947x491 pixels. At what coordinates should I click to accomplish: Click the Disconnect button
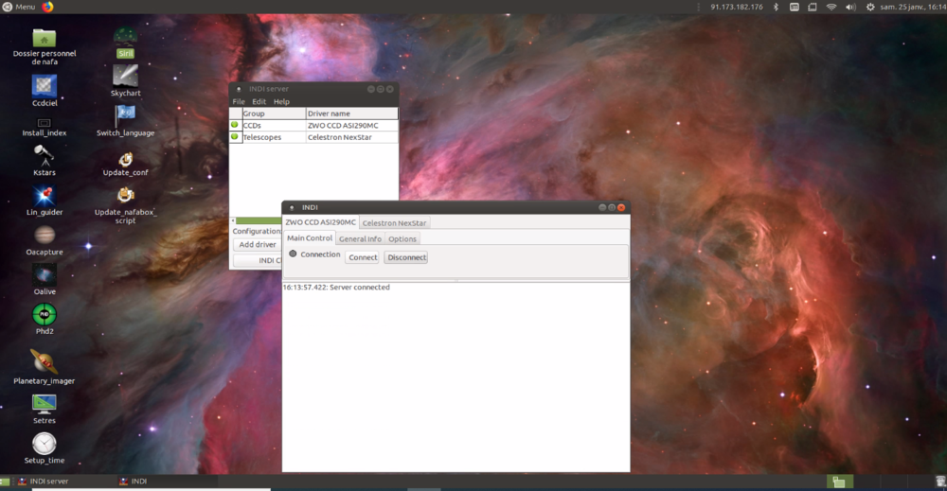[x=406, y=257]
